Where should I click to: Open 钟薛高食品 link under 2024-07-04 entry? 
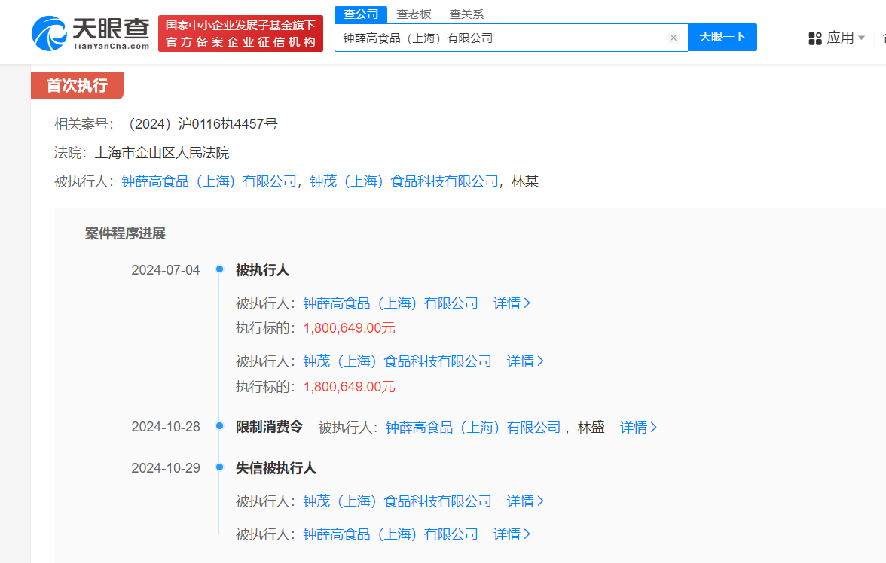point(390,303)
